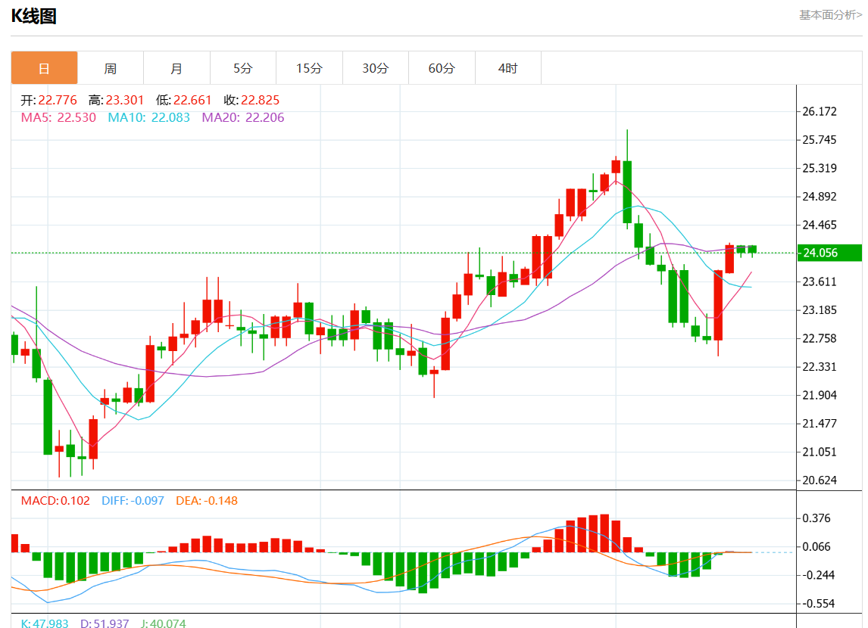Click the K:47.983 KDJ value
Viewport: 868px width, 628px height.
(x=45, y=623)
